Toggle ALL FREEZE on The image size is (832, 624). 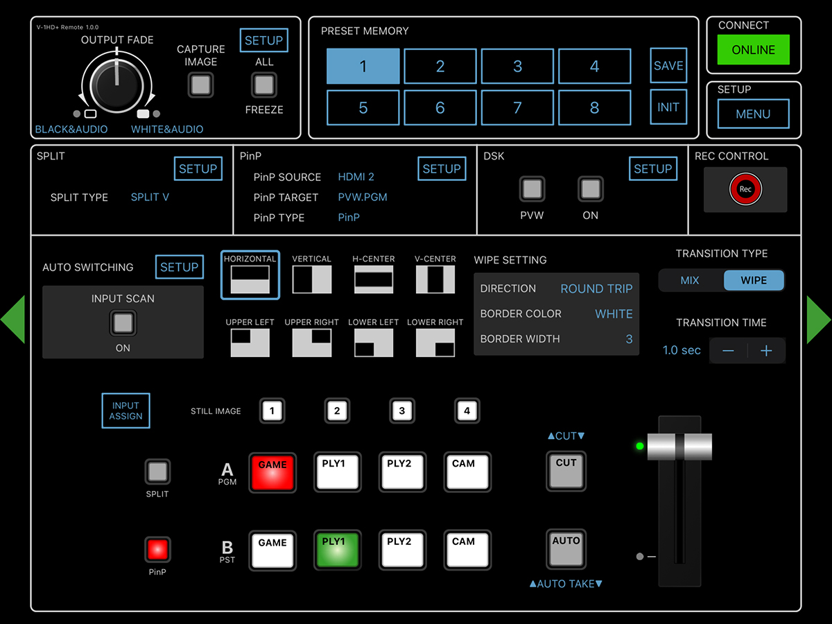(263, 85)
